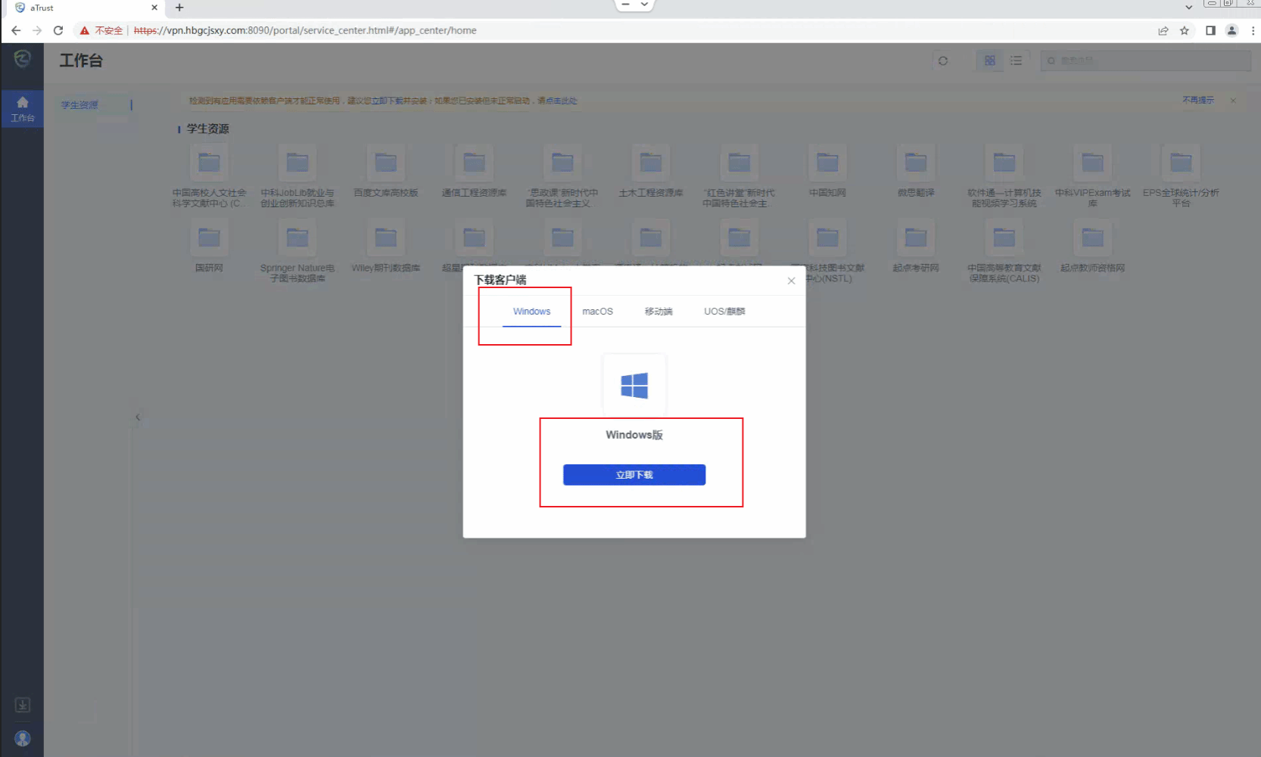The image size is (1261, 757).
Task: Switch to grid view layout
Action: (989, 60)
